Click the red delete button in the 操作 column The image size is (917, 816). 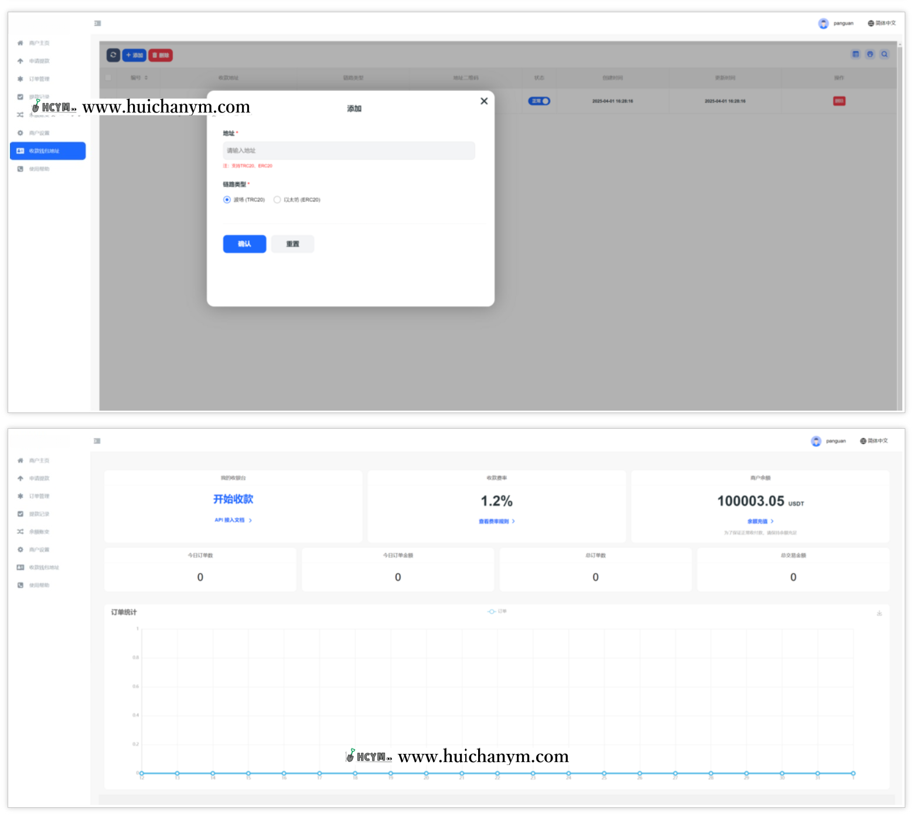(x=839, y=101)
